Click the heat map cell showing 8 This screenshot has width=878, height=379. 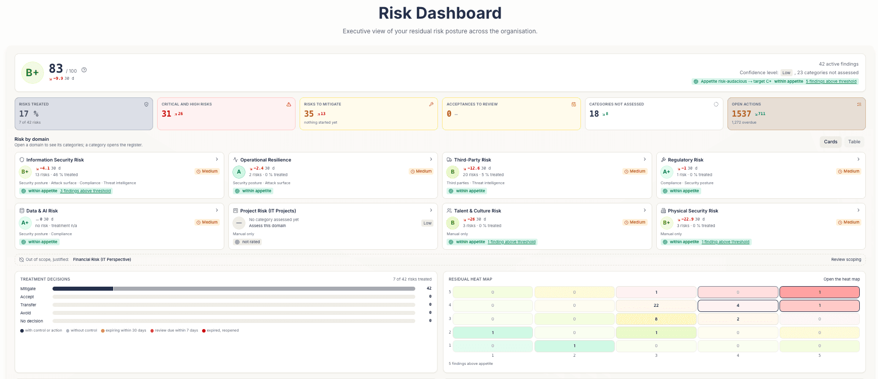(x=656, y=319)
